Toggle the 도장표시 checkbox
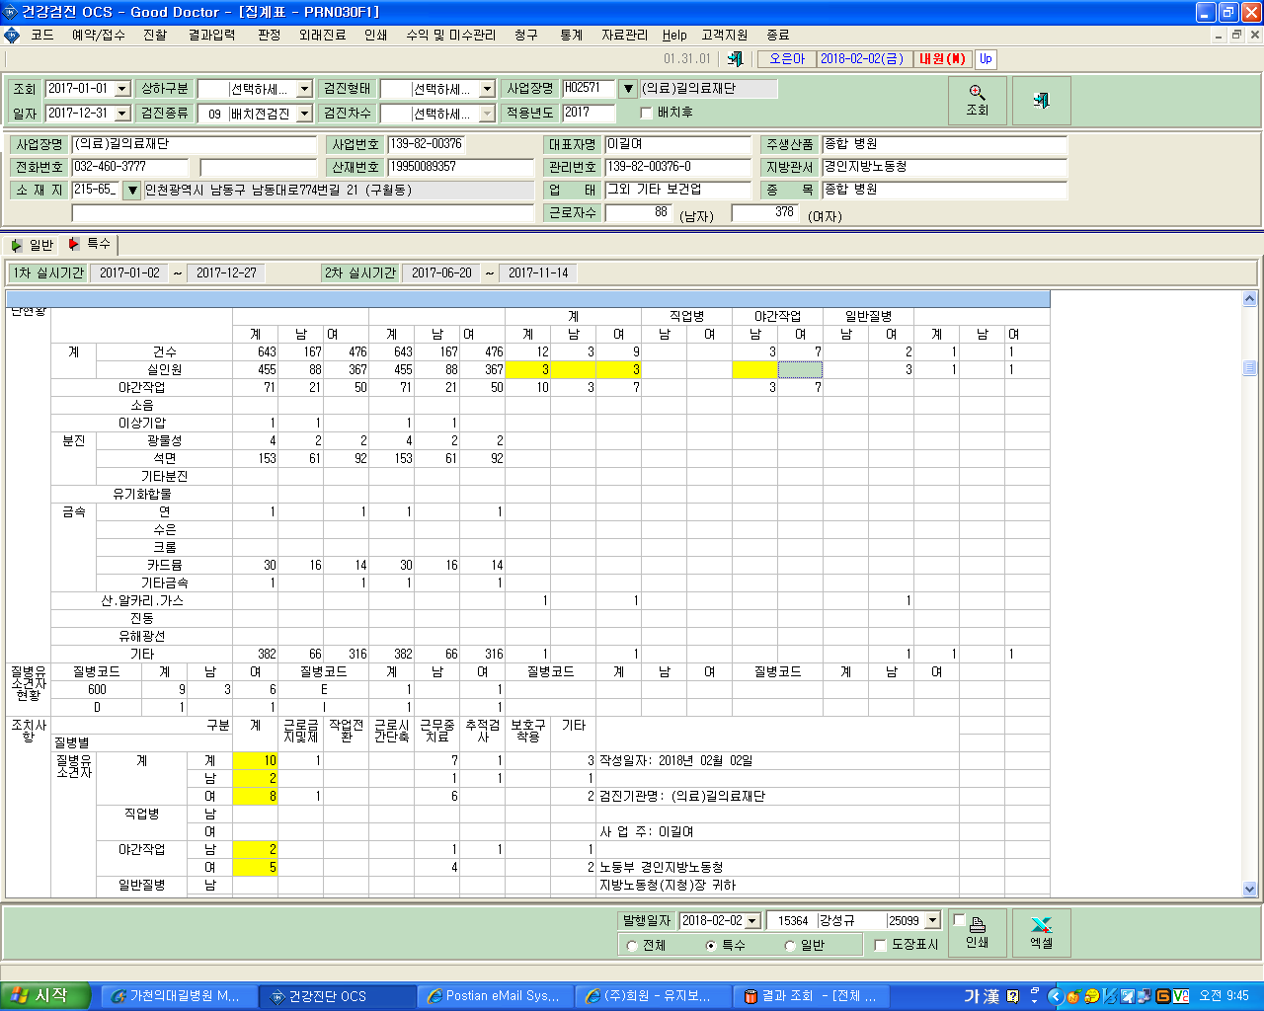The image size is (1264, 1011). point(881,946)
